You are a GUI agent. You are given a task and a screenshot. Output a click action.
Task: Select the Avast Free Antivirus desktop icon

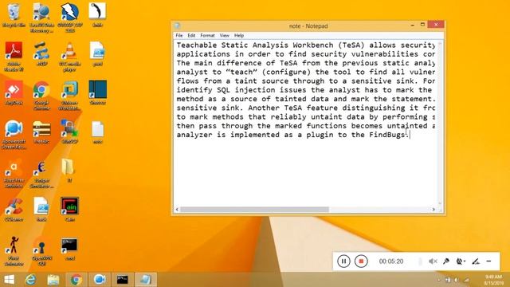point(14,174)
